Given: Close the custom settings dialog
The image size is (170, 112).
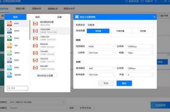Looking at the screenshot, I should click(x=154, y=17).
